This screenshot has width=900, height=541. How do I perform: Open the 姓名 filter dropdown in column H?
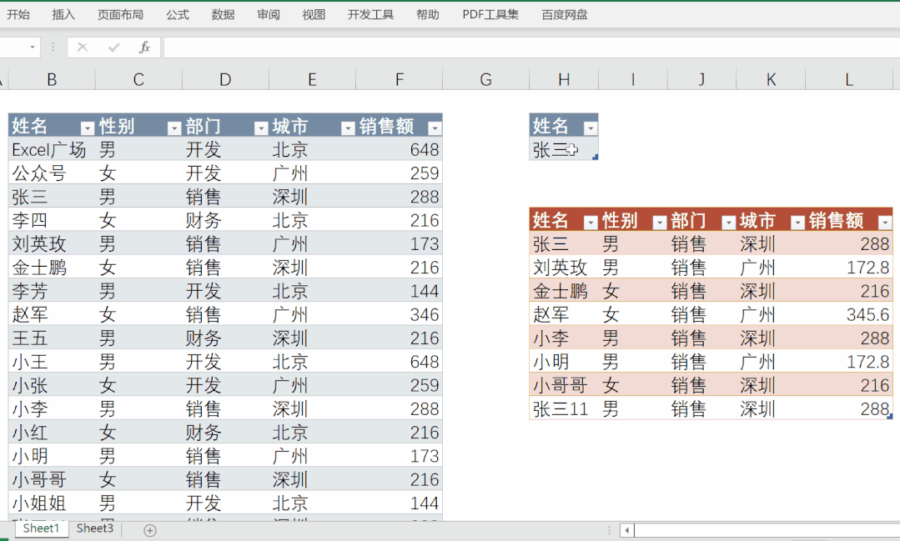(591, 128)
